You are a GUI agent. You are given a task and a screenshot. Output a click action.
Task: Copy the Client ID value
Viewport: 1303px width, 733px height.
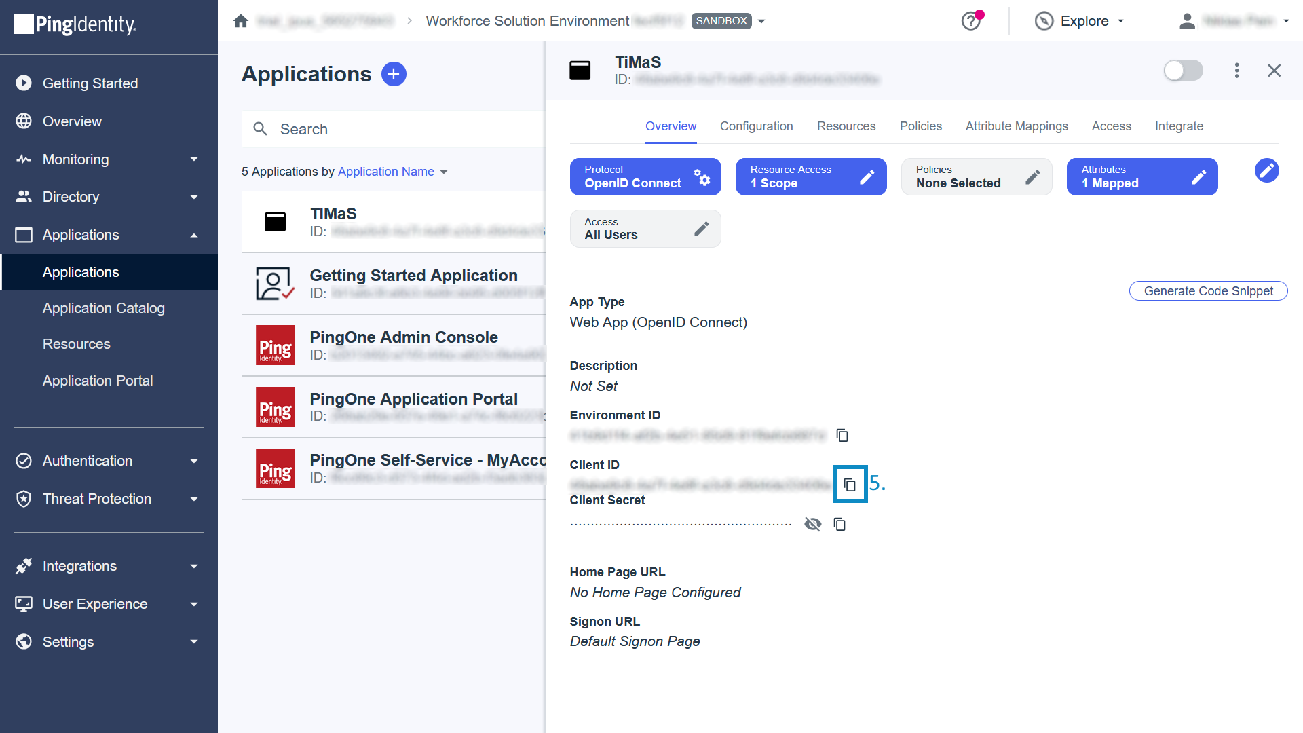click(850, 485)
